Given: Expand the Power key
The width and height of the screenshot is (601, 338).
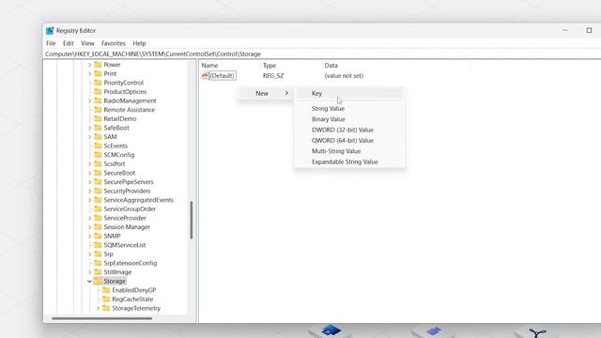Looking at the screenshot, I should pos(90,65).
